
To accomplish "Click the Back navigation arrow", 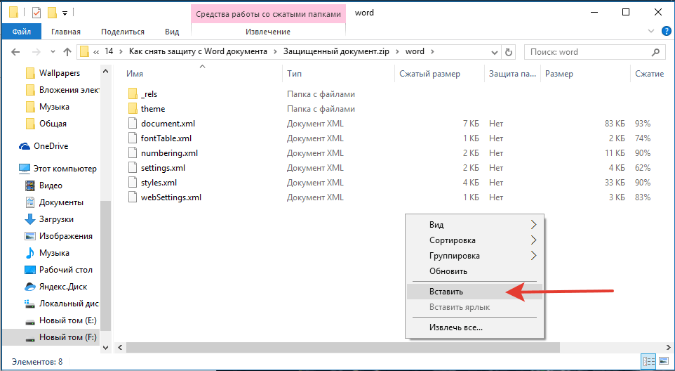I will [15, 52].
